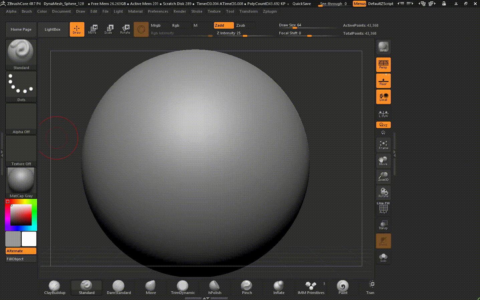Enable Zsub sculpt mode
This screenshot has width=480, height=300.
[241, 25]
